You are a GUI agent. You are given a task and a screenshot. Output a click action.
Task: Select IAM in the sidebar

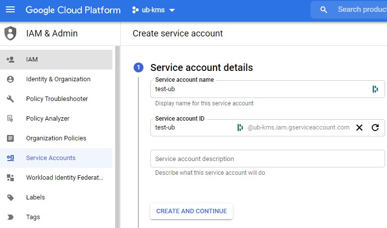(56, 60)
